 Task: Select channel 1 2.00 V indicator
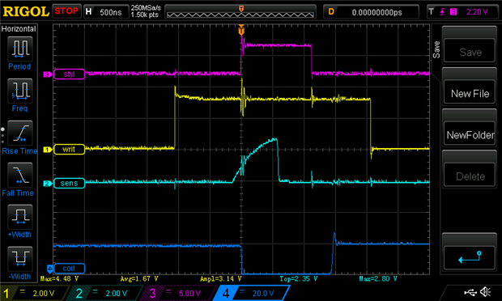coord(34,293)
